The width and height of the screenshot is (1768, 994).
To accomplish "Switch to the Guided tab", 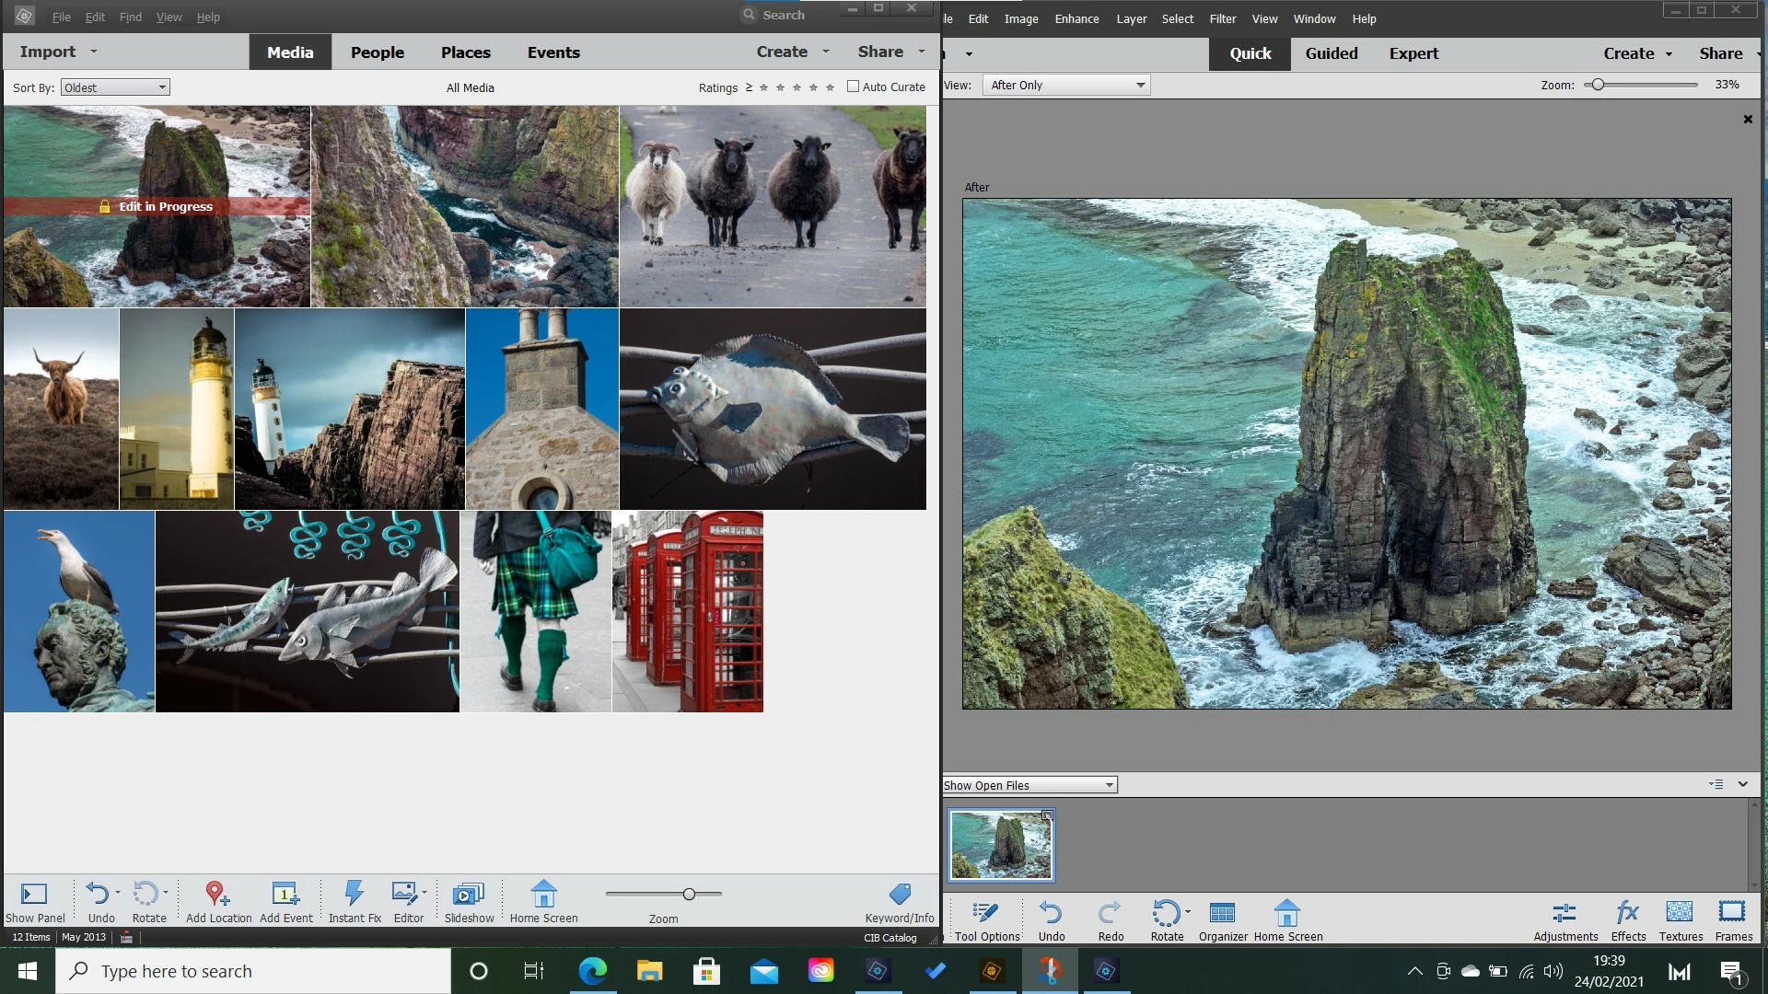I will 1331,53.
